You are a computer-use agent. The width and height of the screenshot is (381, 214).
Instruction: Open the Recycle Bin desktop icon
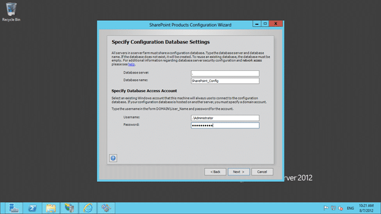11,12
